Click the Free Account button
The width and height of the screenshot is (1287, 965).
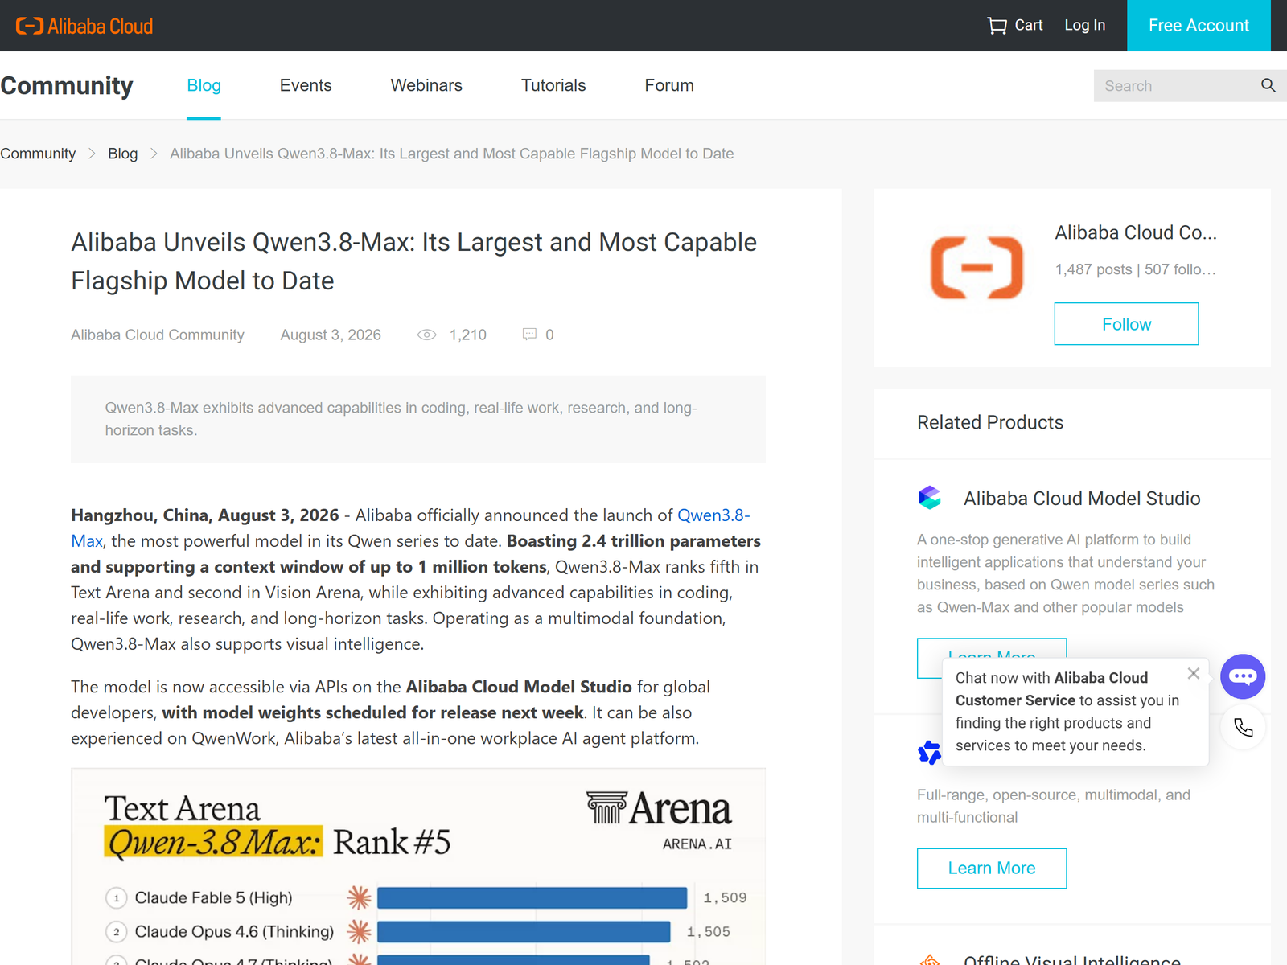[1199, 26]
